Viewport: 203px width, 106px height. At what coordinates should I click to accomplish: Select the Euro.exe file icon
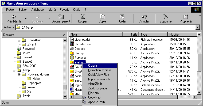tap(72, 58)
